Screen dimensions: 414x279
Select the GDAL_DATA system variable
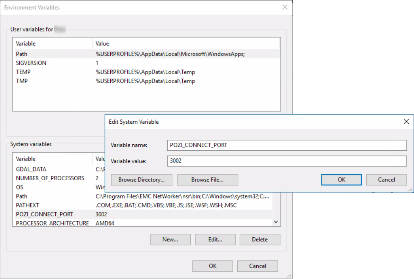coord(59,169)
